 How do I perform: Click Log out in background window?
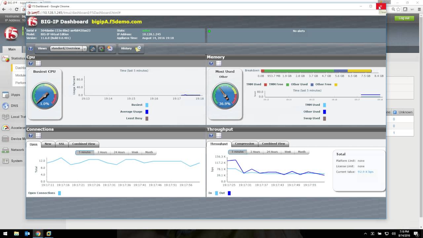pos(404,18)
